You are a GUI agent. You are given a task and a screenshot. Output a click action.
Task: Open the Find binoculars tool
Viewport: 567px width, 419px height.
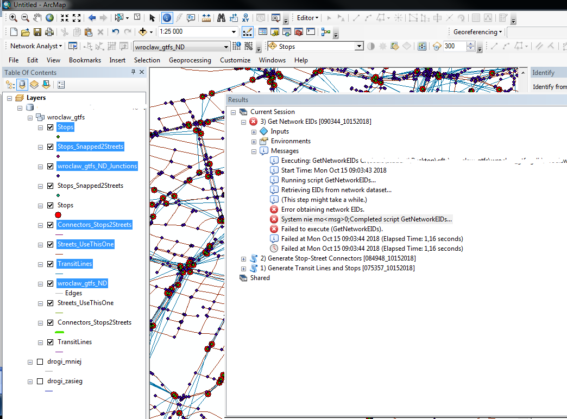pyautogui.click(x=221, y=18)
